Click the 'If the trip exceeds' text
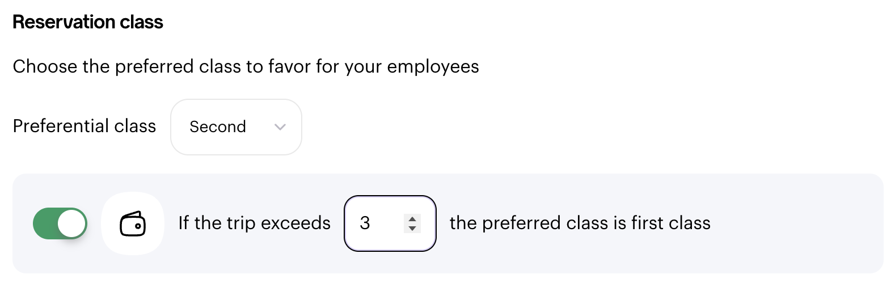The image size is (895, 287). tap(255, 223)
